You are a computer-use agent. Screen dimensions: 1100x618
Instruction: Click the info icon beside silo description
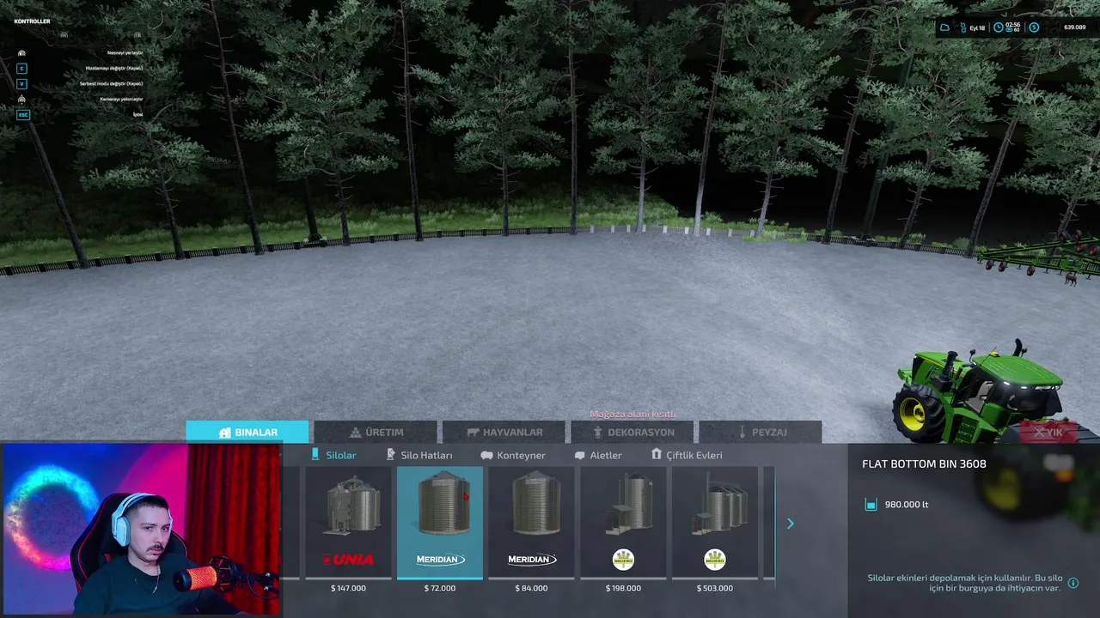click(1073, 583)
